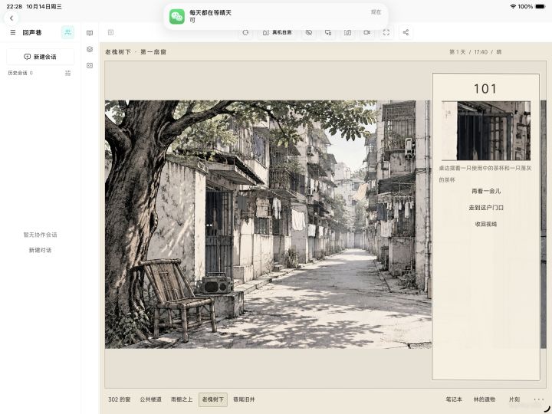This screenshot has height=414, width=552.
Task: Choose 走到这户门口 option
Action: (486, 208)
